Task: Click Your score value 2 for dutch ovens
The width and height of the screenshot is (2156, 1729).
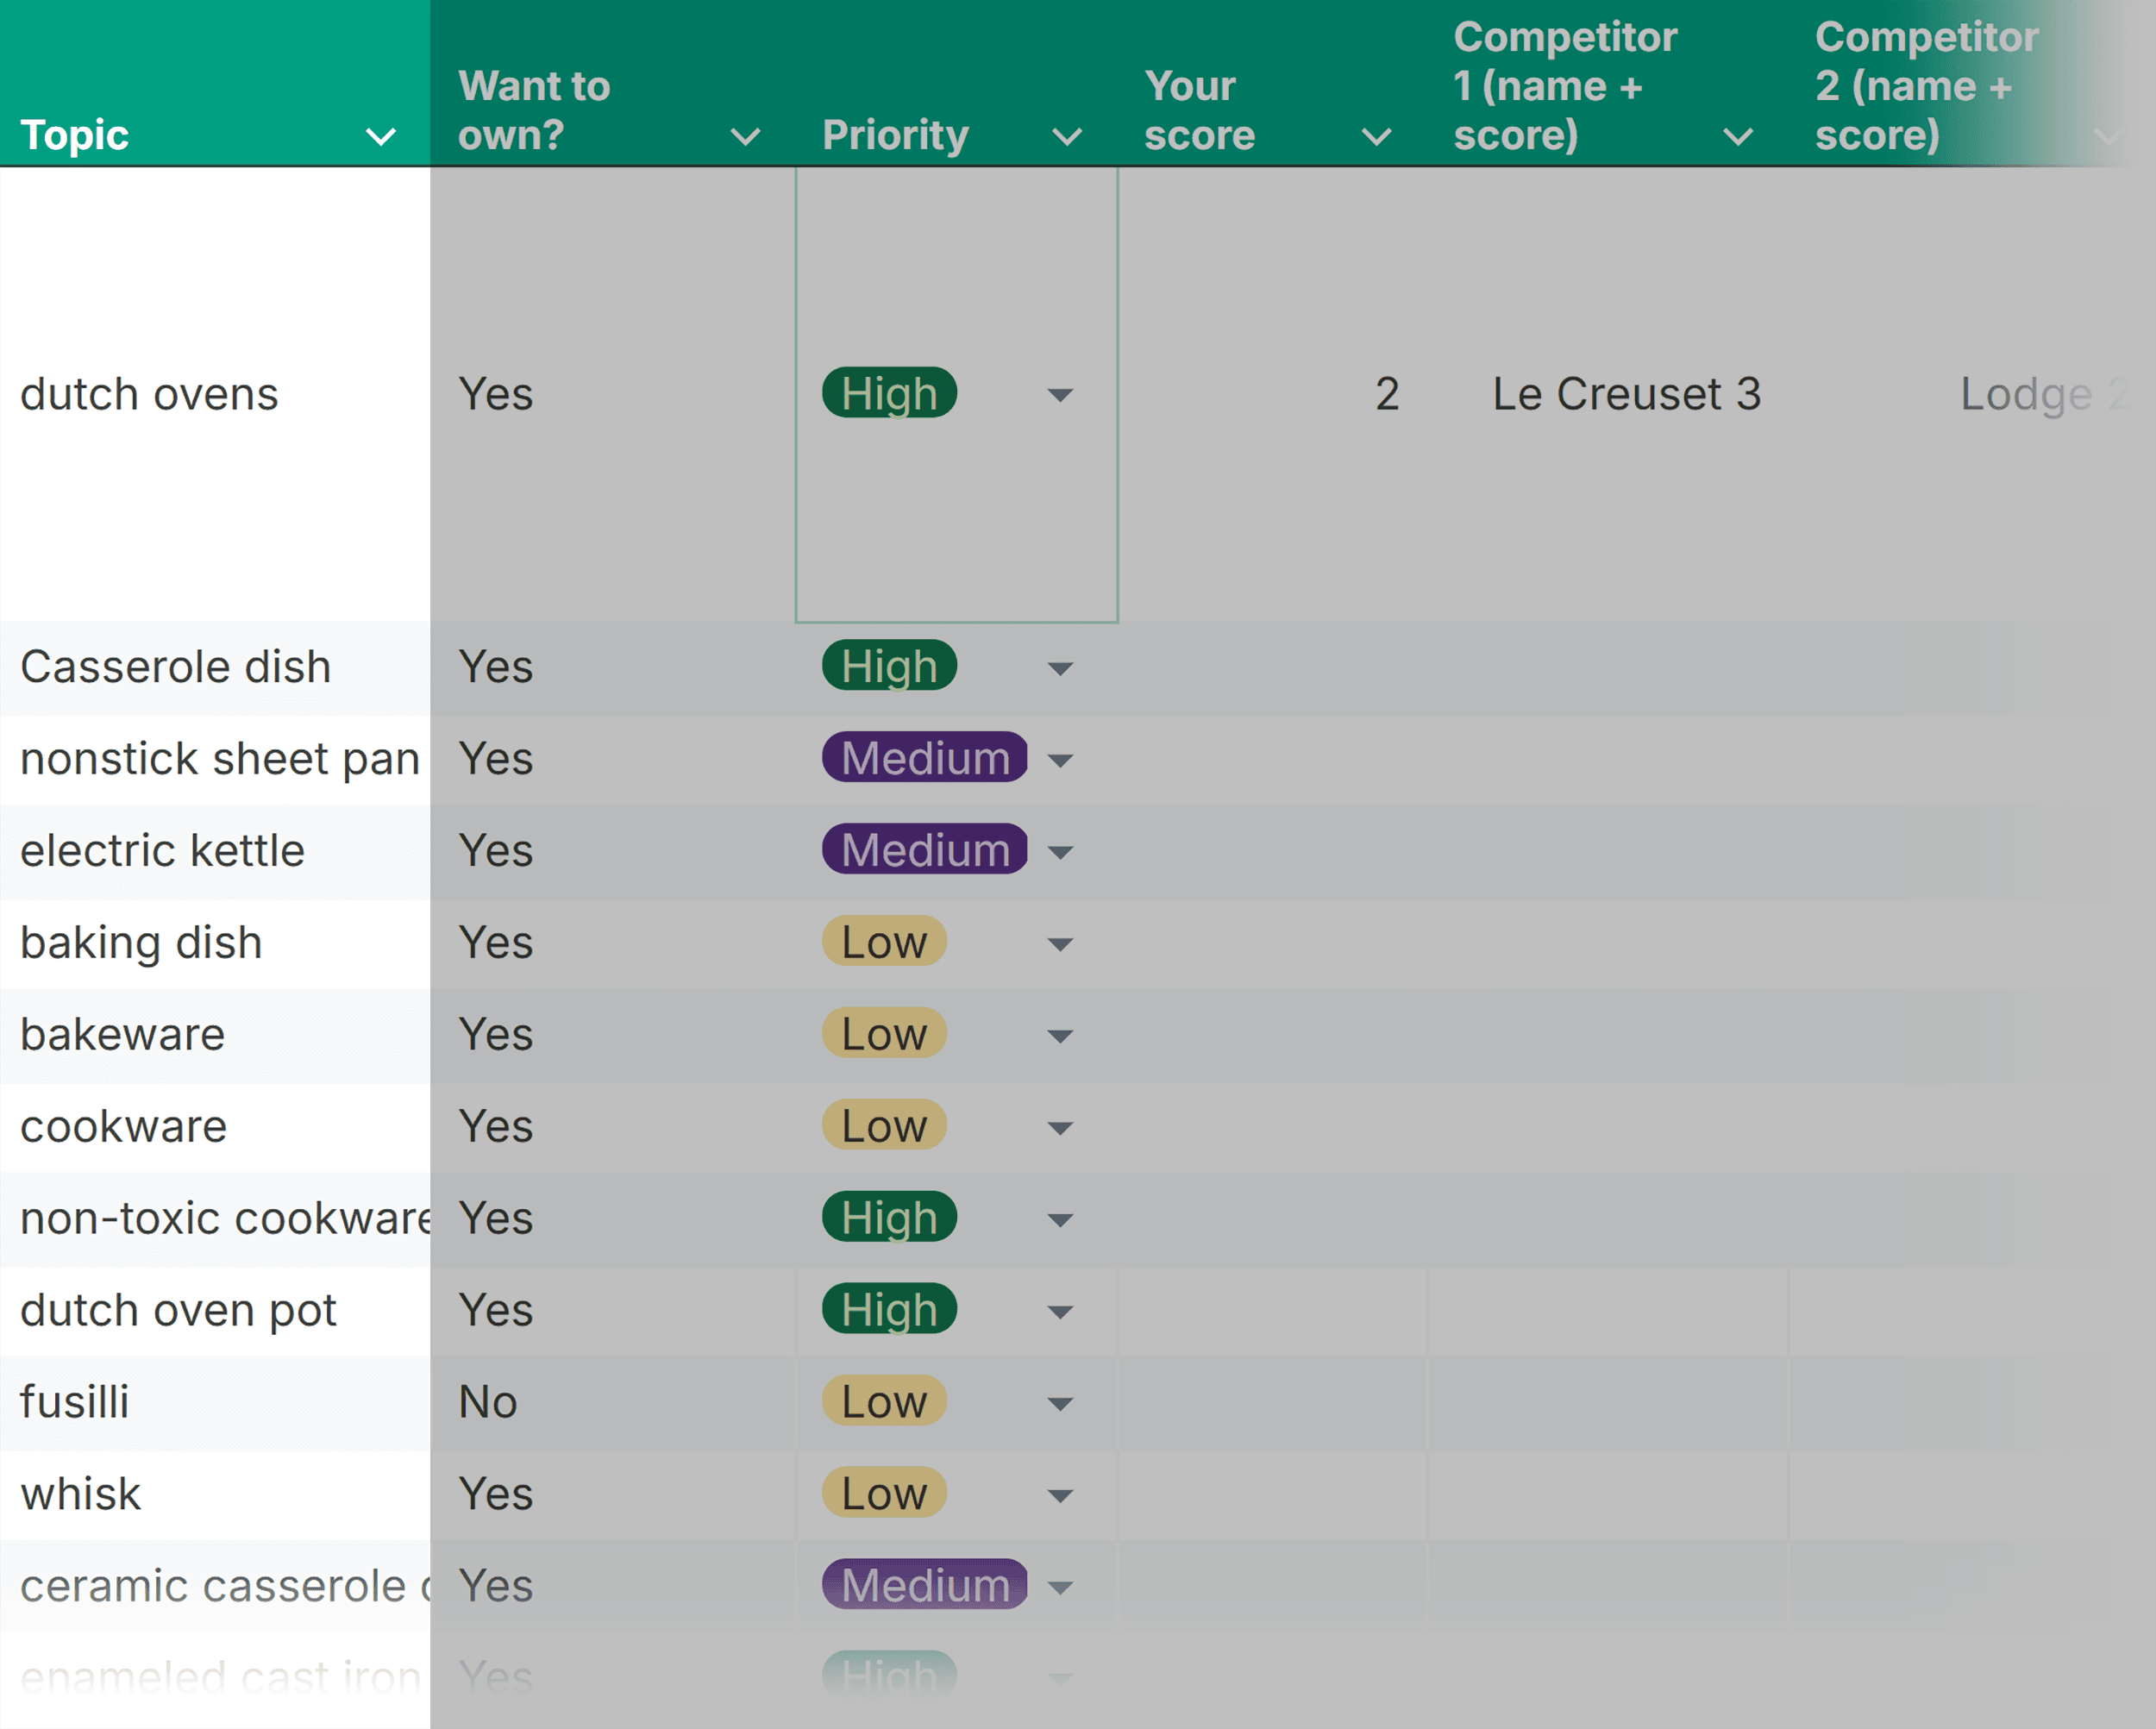Action: pos(1387,394)
